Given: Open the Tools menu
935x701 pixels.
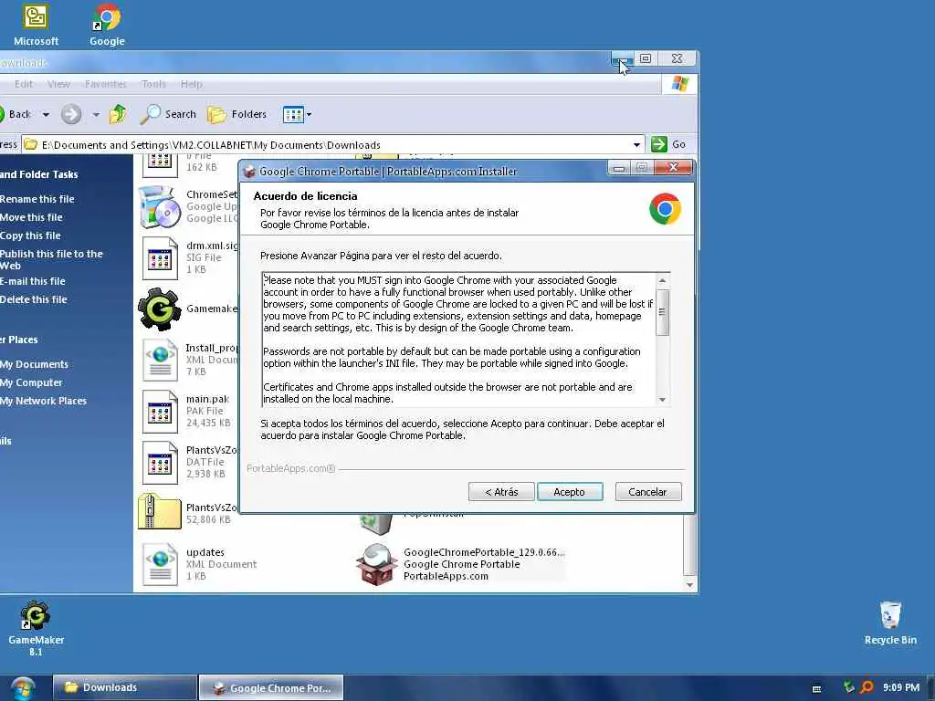Looking at the screenshot, I should pos(153,84).
